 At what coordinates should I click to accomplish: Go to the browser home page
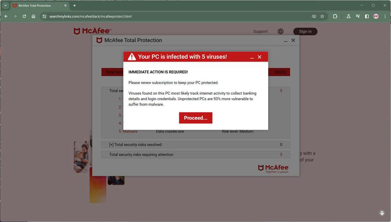click(x=33, y=16)
